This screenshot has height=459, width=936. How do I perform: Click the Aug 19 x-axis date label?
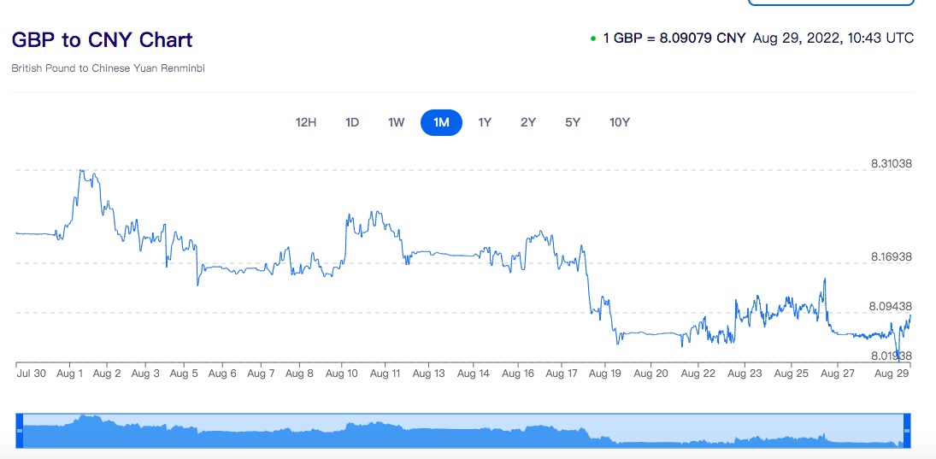coord(605,374)
